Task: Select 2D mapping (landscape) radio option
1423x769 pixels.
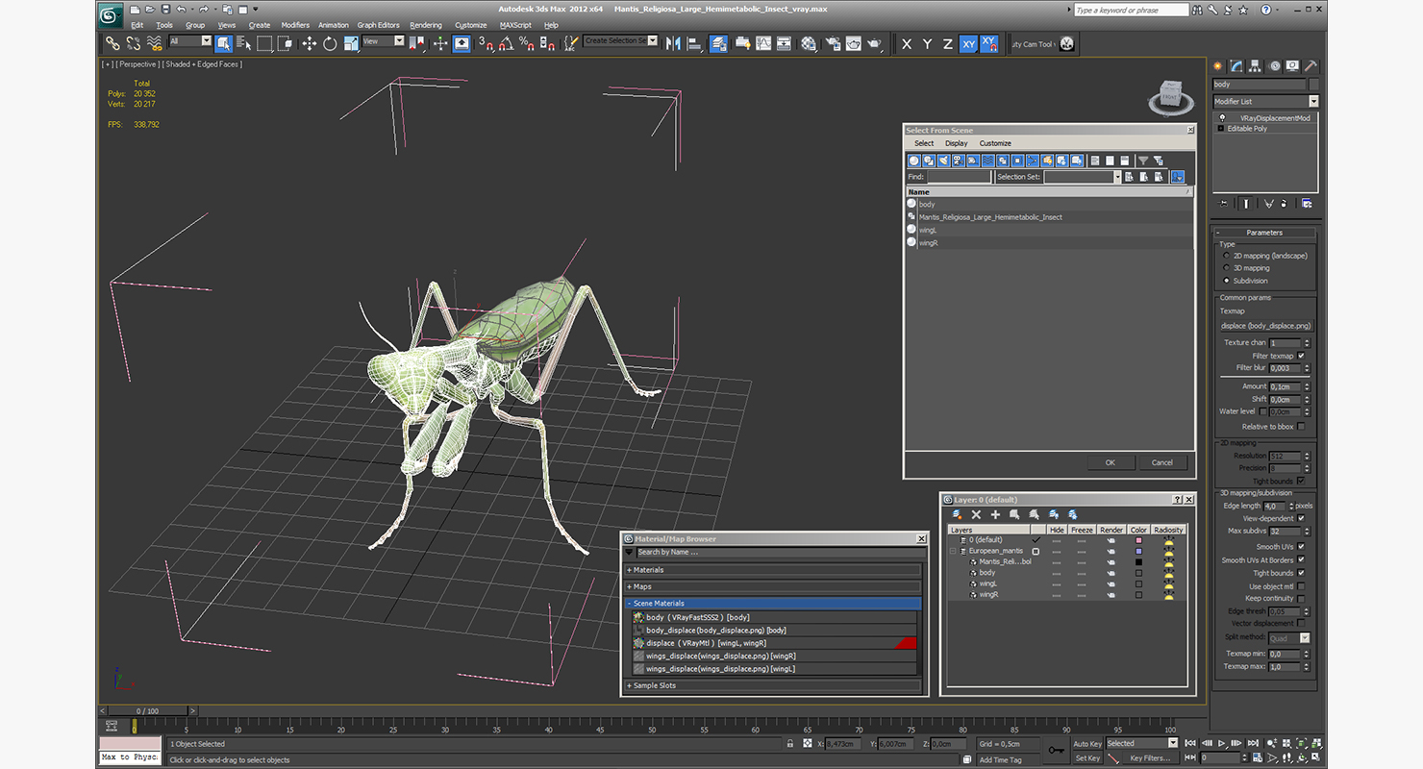Action: pos(1226,256)
